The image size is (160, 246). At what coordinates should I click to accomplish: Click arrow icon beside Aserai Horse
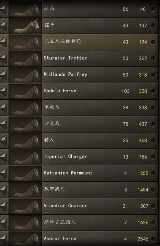[3, 239]
